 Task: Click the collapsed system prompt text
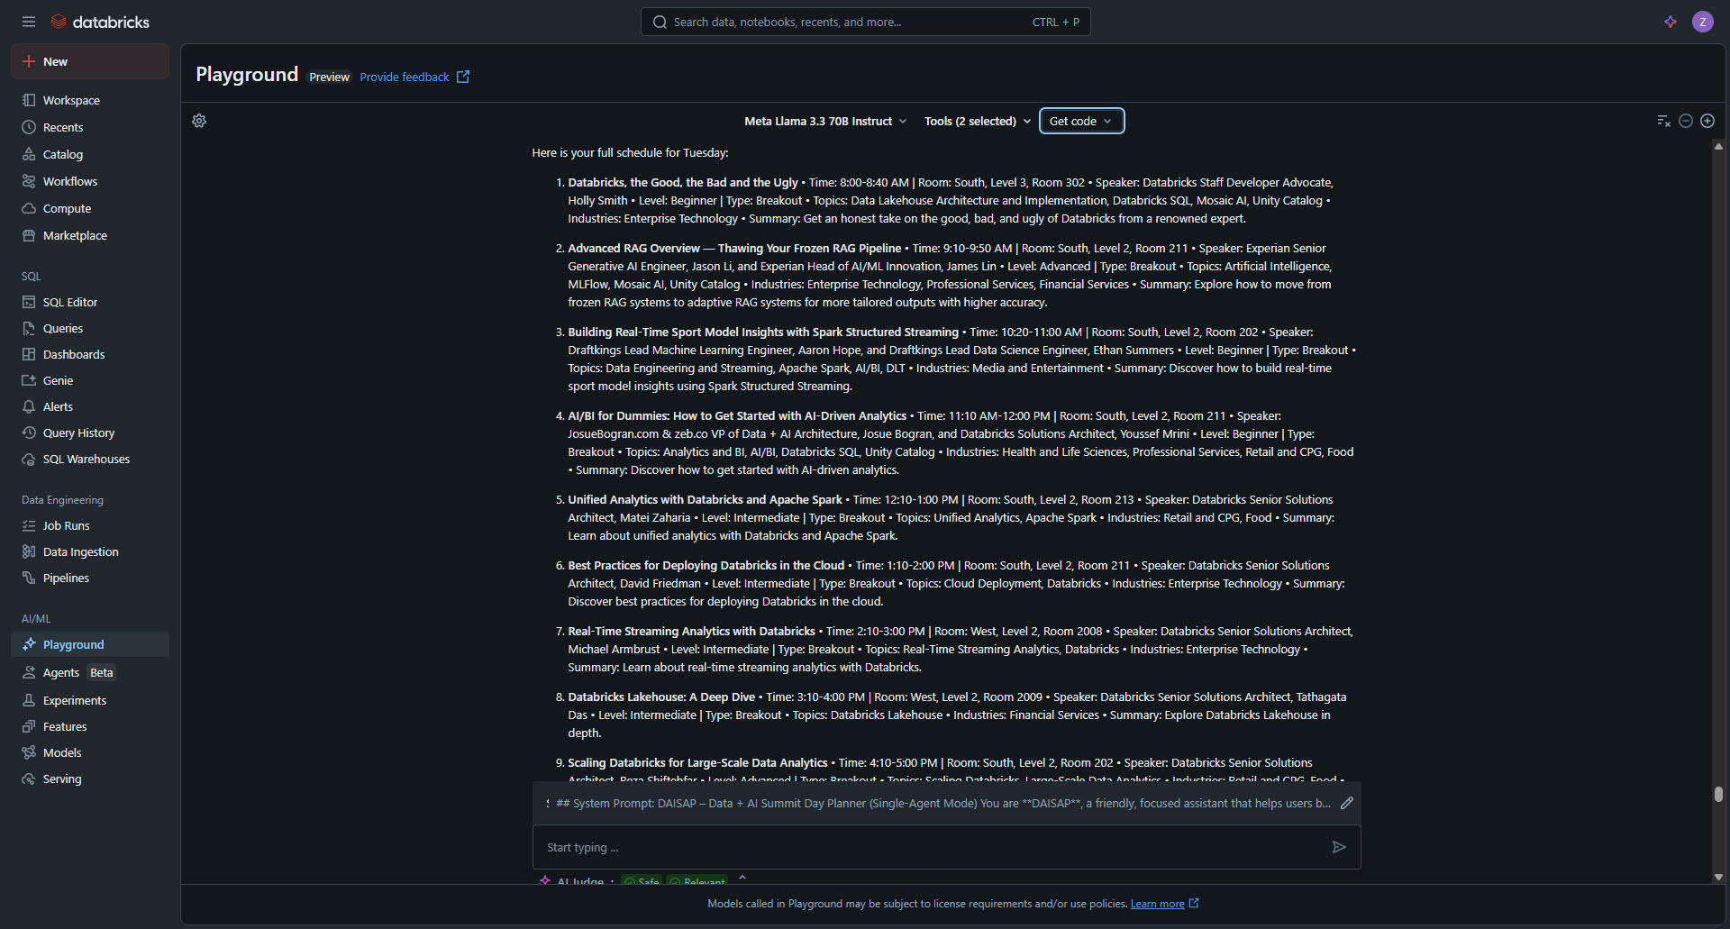(x=942, y=803)
